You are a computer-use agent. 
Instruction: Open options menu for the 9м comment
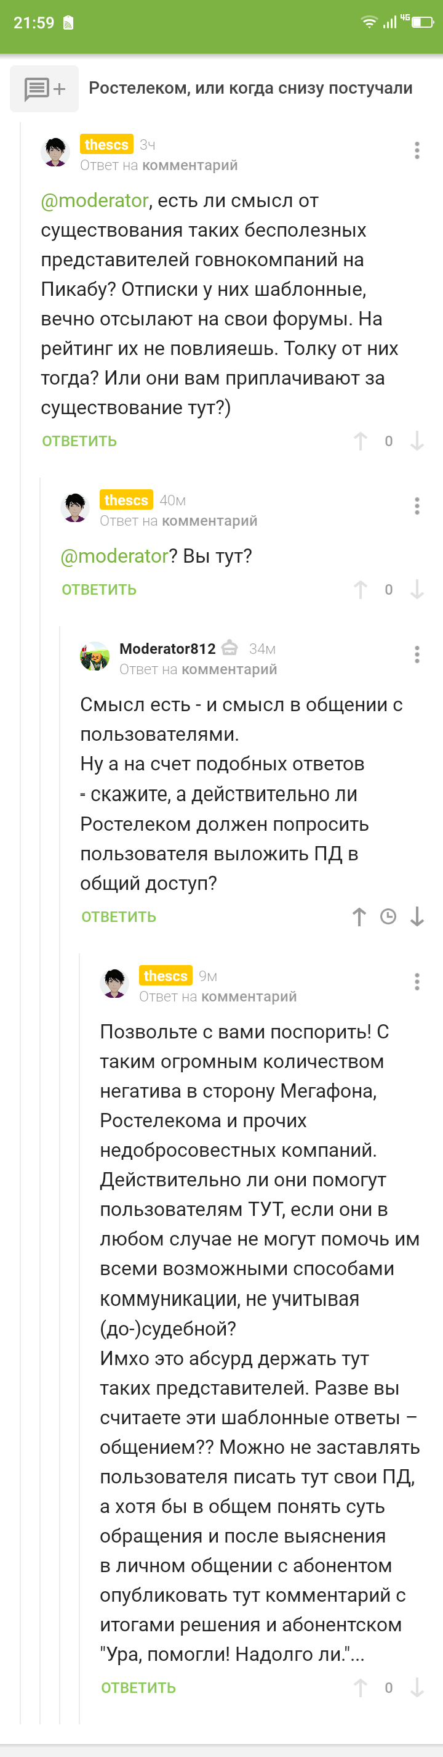(417, 982)
